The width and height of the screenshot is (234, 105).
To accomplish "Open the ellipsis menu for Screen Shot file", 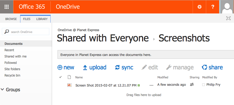I will [x=151, y=85].
